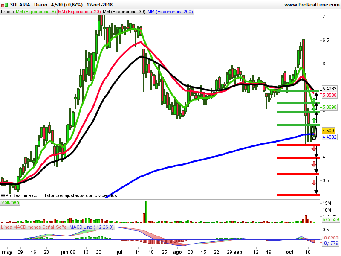This screenshot has height=256, width=341.
Task: Click the green 675.559 volume value tag
Action: tap(330, 219)
